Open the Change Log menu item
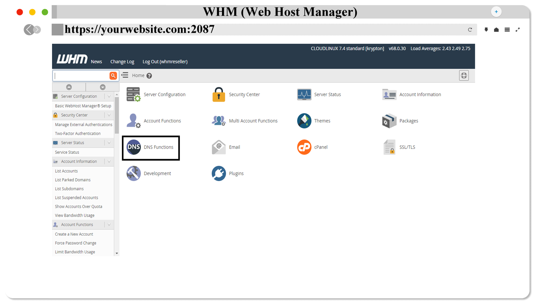 (122, 61)
